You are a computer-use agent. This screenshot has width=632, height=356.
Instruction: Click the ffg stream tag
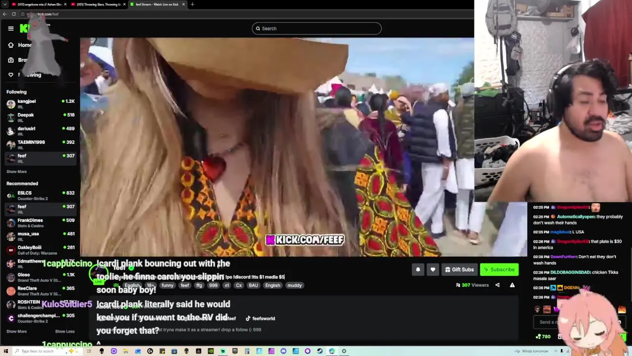pyautogui.click(x=199, y=285)
